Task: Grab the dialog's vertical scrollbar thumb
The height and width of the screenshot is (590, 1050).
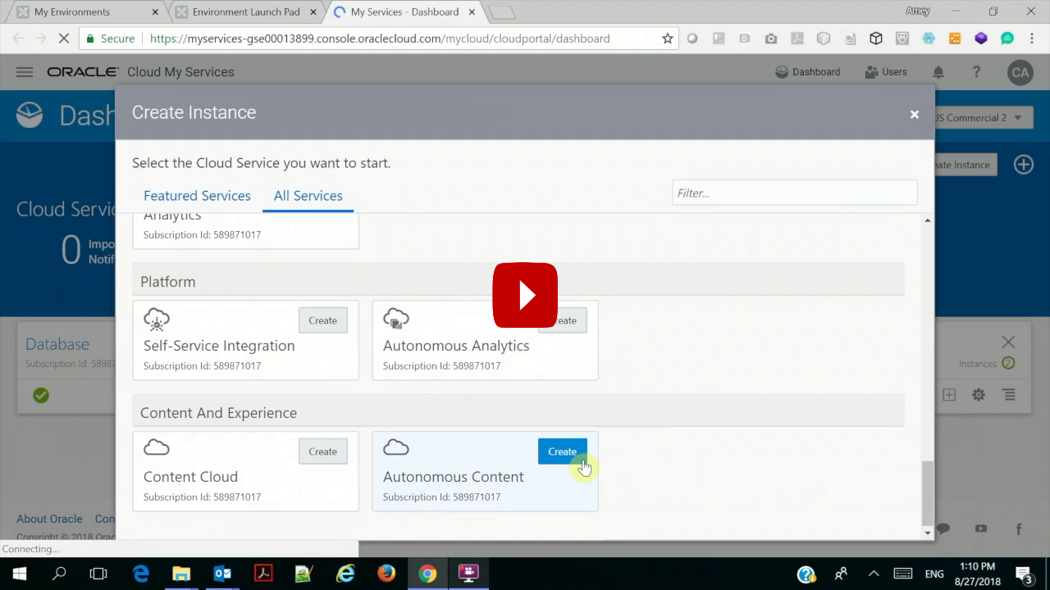Action: point(928,492)
